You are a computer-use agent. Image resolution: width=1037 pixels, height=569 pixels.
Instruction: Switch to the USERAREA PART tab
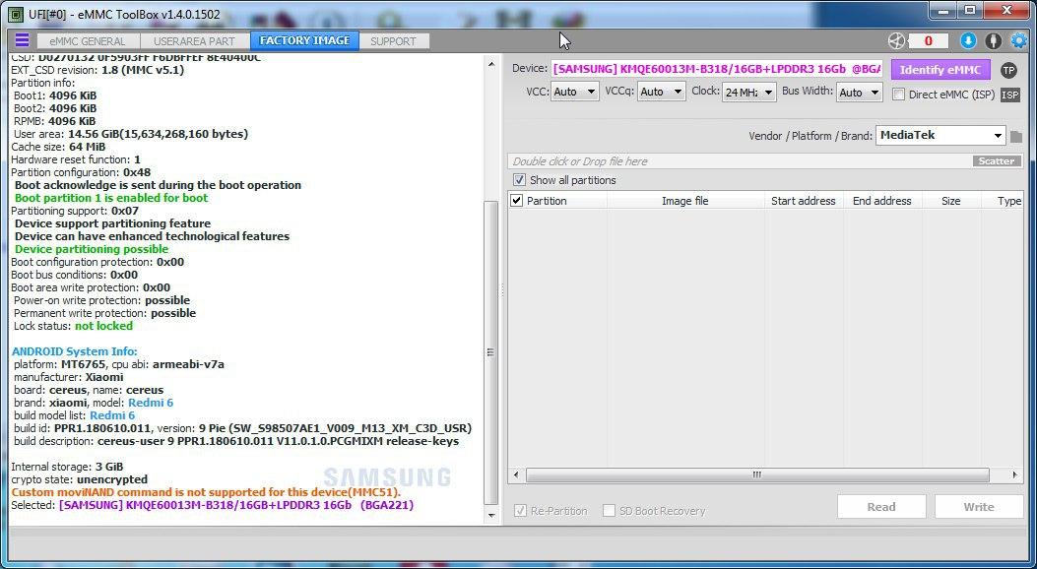tap(194, 41)
